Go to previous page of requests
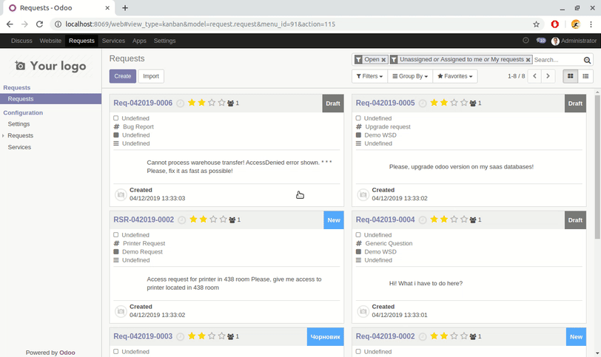 pyautogui.click(x=534, y=76)
